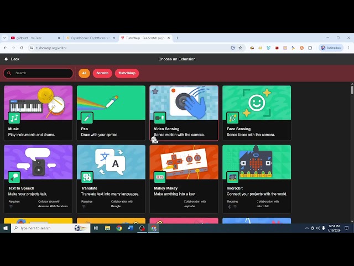This screenshot has height=266, width=354.
Task: Open the Music extension card
Action: click(x=38, y=113)
